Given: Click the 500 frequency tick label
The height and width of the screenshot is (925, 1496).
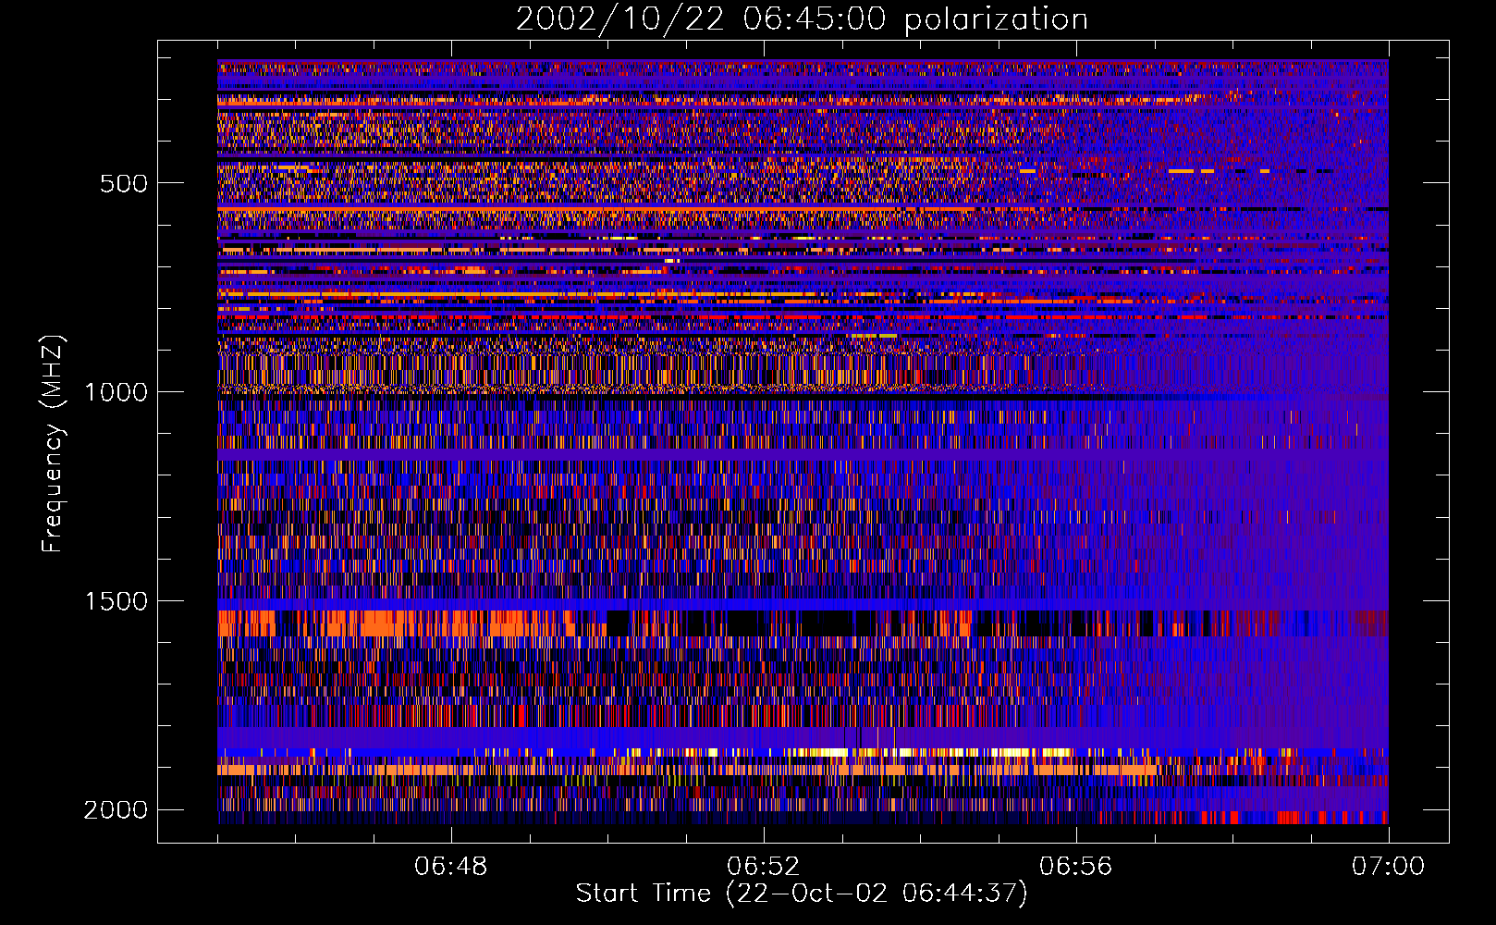Looking at the screenshot, I should 124,183.
